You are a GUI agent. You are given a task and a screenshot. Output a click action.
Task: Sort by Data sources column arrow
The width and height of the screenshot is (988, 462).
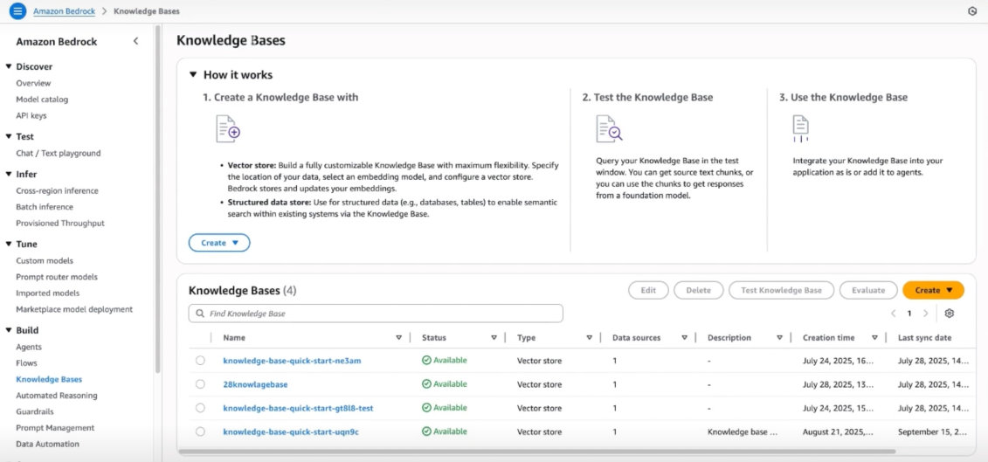point(684,338)
